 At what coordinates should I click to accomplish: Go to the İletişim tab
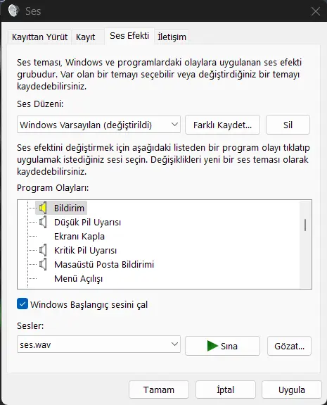(172, 37)
